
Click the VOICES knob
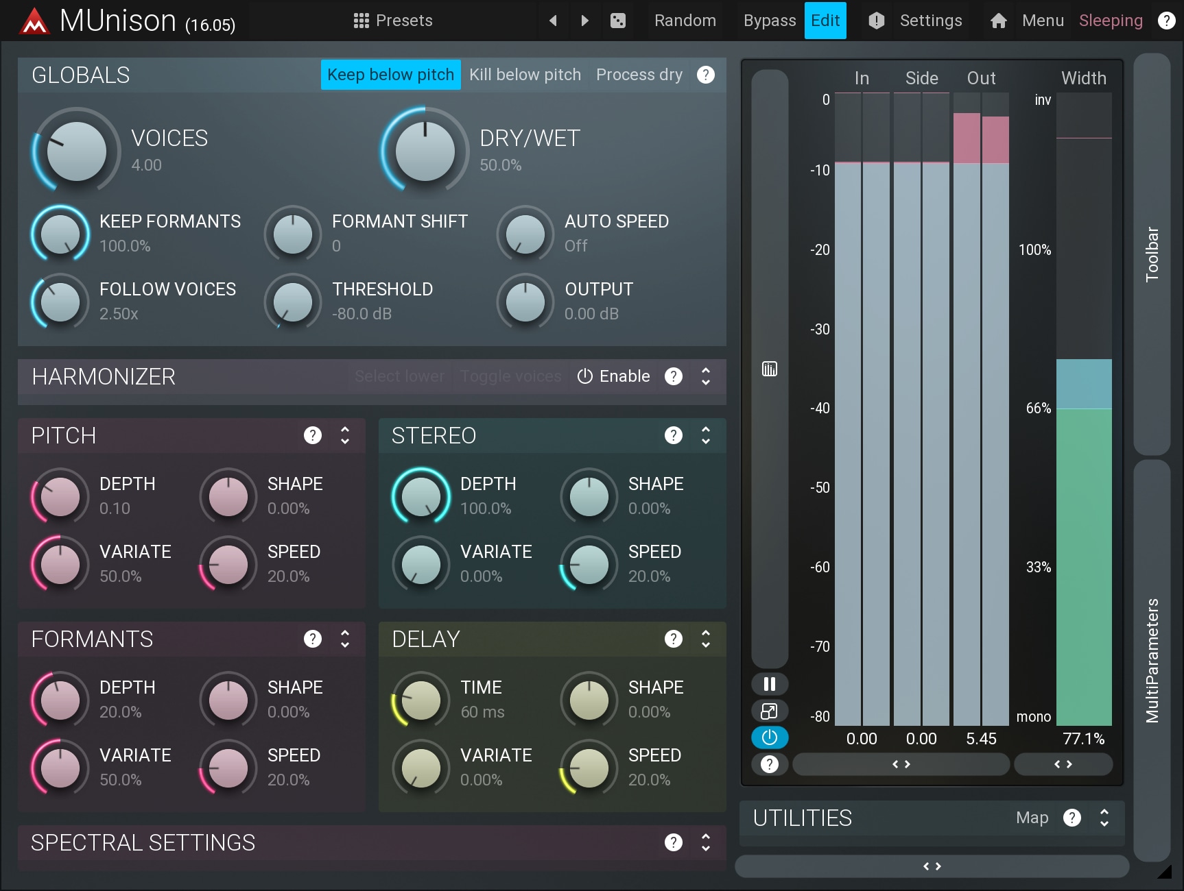[x=77, y=151]
